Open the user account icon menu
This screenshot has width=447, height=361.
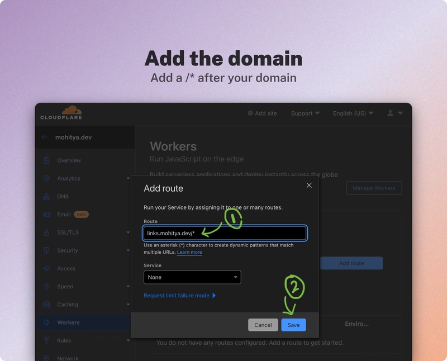click(x=390, y=113)
